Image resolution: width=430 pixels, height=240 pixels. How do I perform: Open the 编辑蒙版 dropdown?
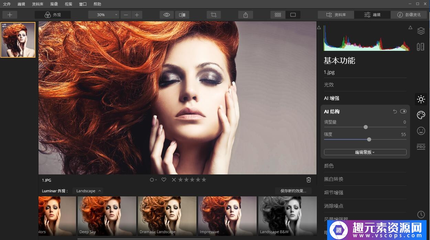coord(365,152)
